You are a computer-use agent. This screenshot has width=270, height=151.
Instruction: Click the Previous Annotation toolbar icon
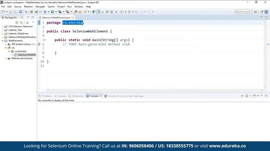[x=130, y=12]
